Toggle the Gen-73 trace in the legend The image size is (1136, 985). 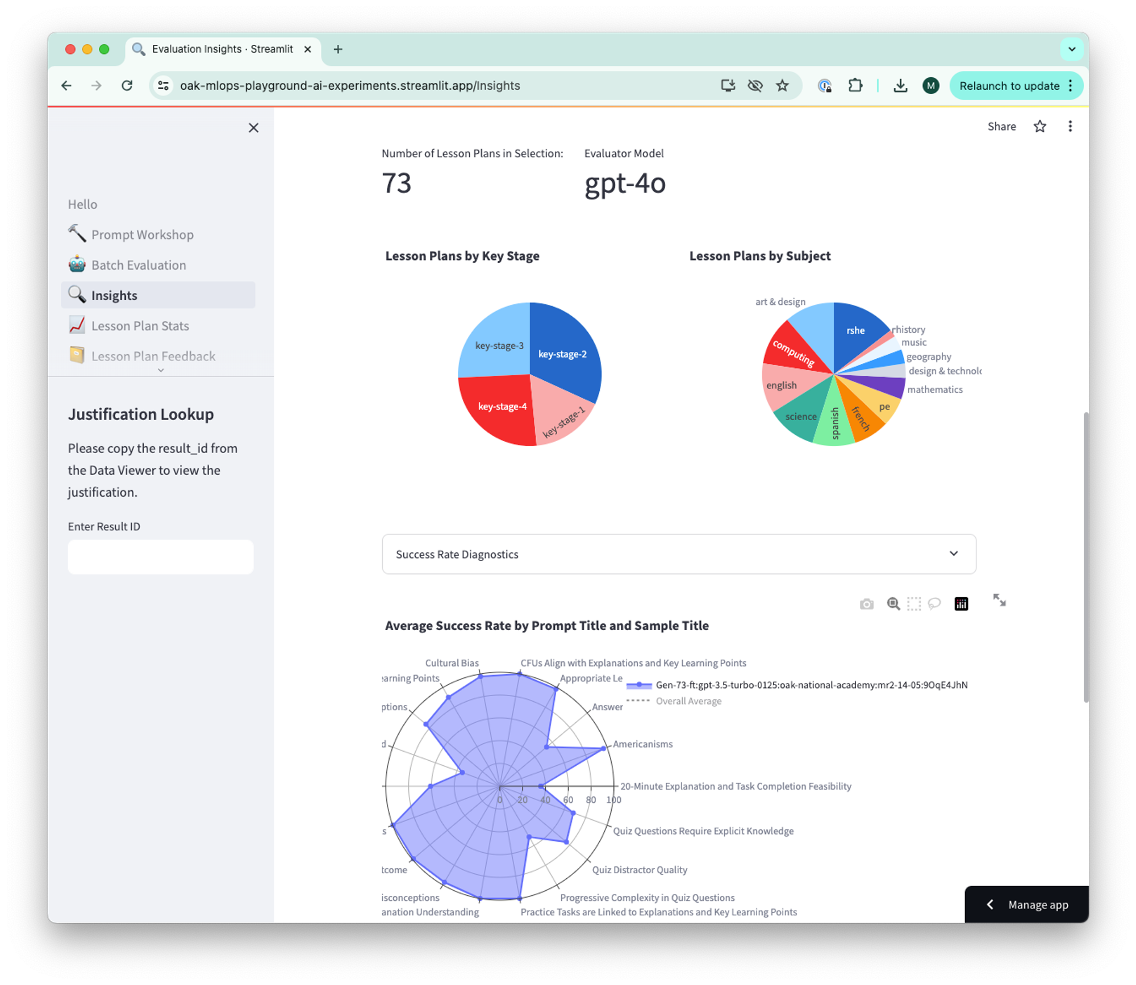(x=811, y=685)
